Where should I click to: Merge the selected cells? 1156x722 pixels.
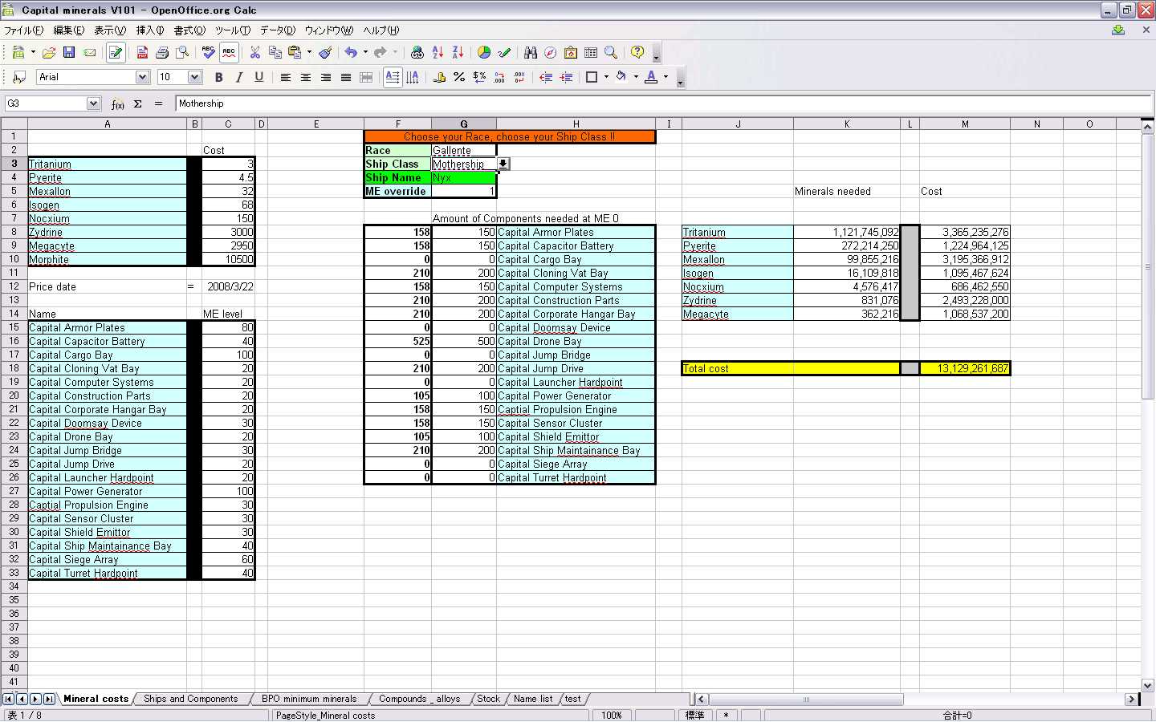(366, 77)
